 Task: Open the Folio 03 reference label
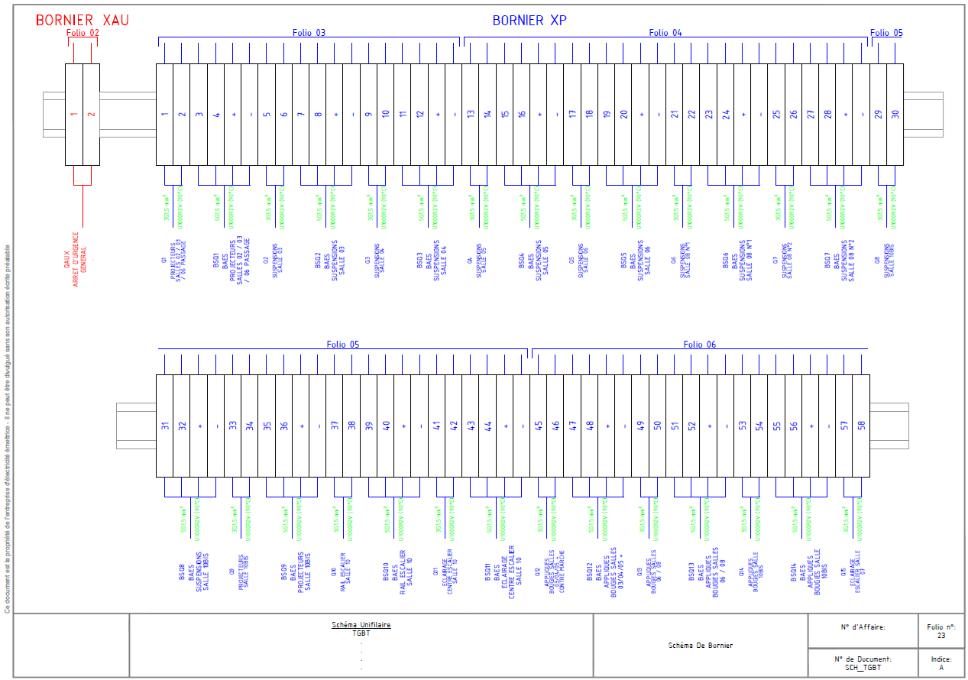click(x=309, y=33)
